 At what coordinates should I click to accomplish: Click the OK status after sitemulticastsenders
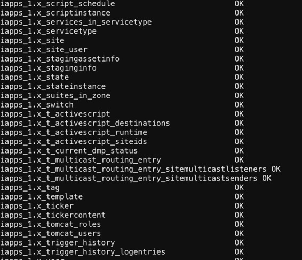click(267, 178)
